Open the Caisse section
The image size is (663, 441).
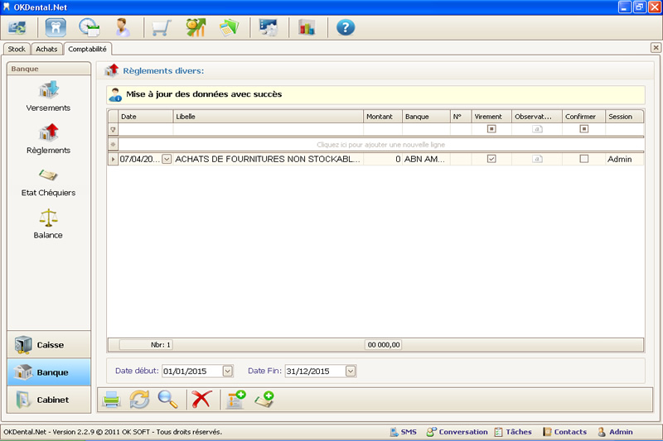[49, 345]
